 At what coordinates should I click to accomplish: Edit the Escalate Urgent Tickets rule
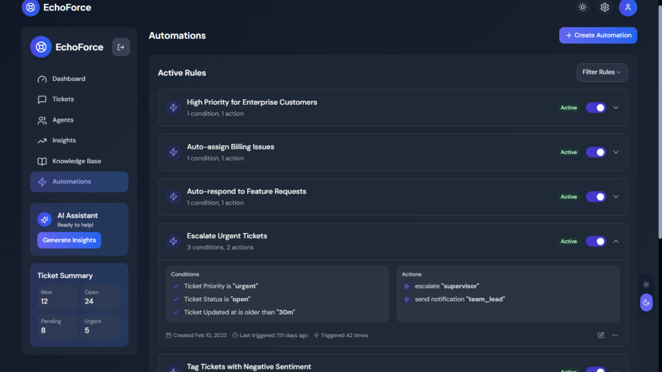coord(601,335)
